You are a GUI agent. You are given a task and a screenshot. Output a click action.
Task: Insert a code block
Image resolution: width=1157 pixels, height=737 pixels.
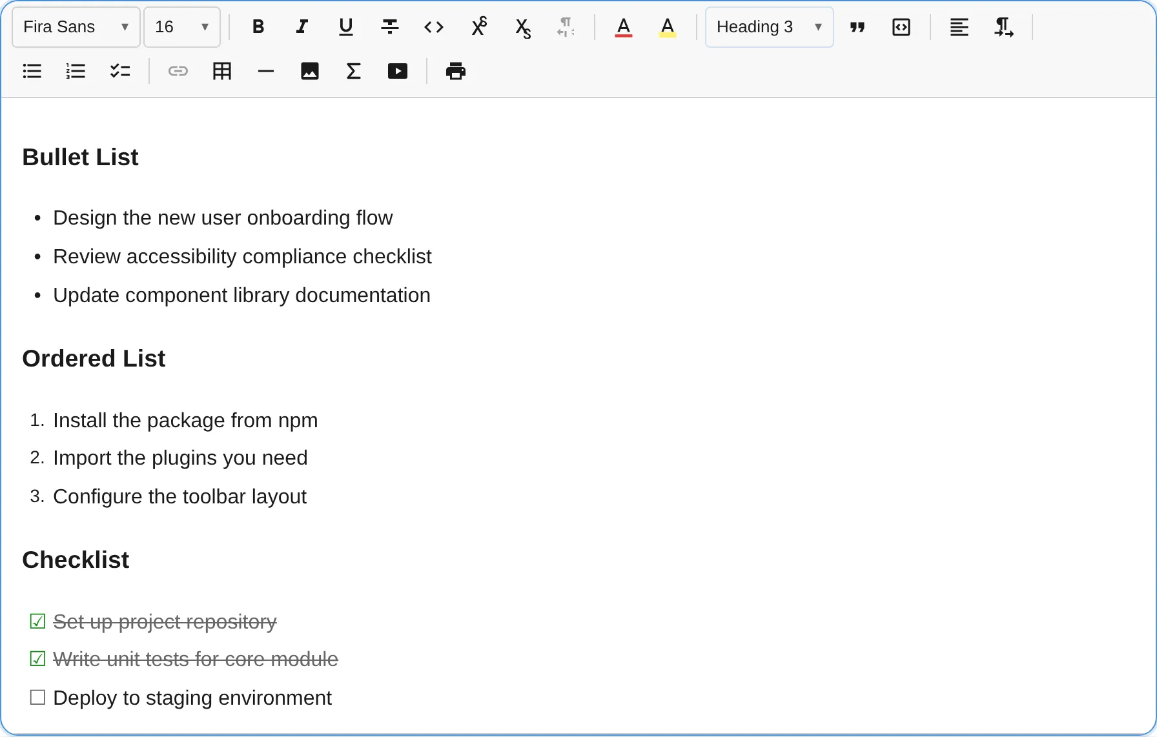(901, 27)
